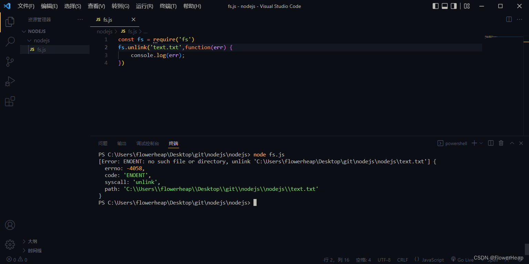Open the 运行(R) menu
529x264 pixels.
tap(145, 6)
